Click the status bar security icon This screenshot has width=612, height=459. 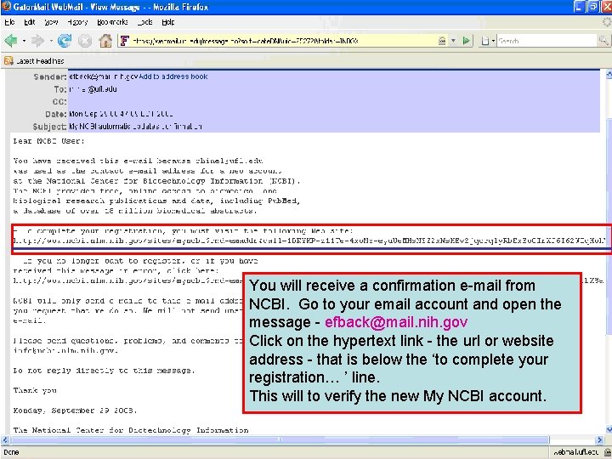tap(608, 452)
